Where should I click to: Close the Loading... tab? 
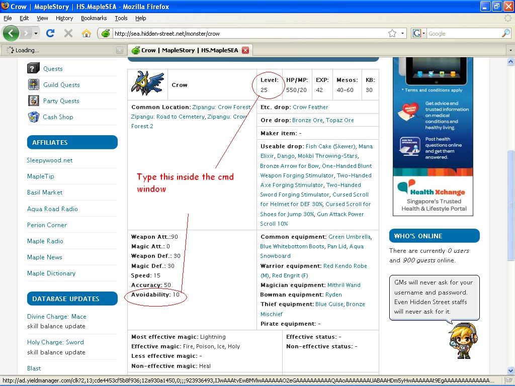pos(120,50)
